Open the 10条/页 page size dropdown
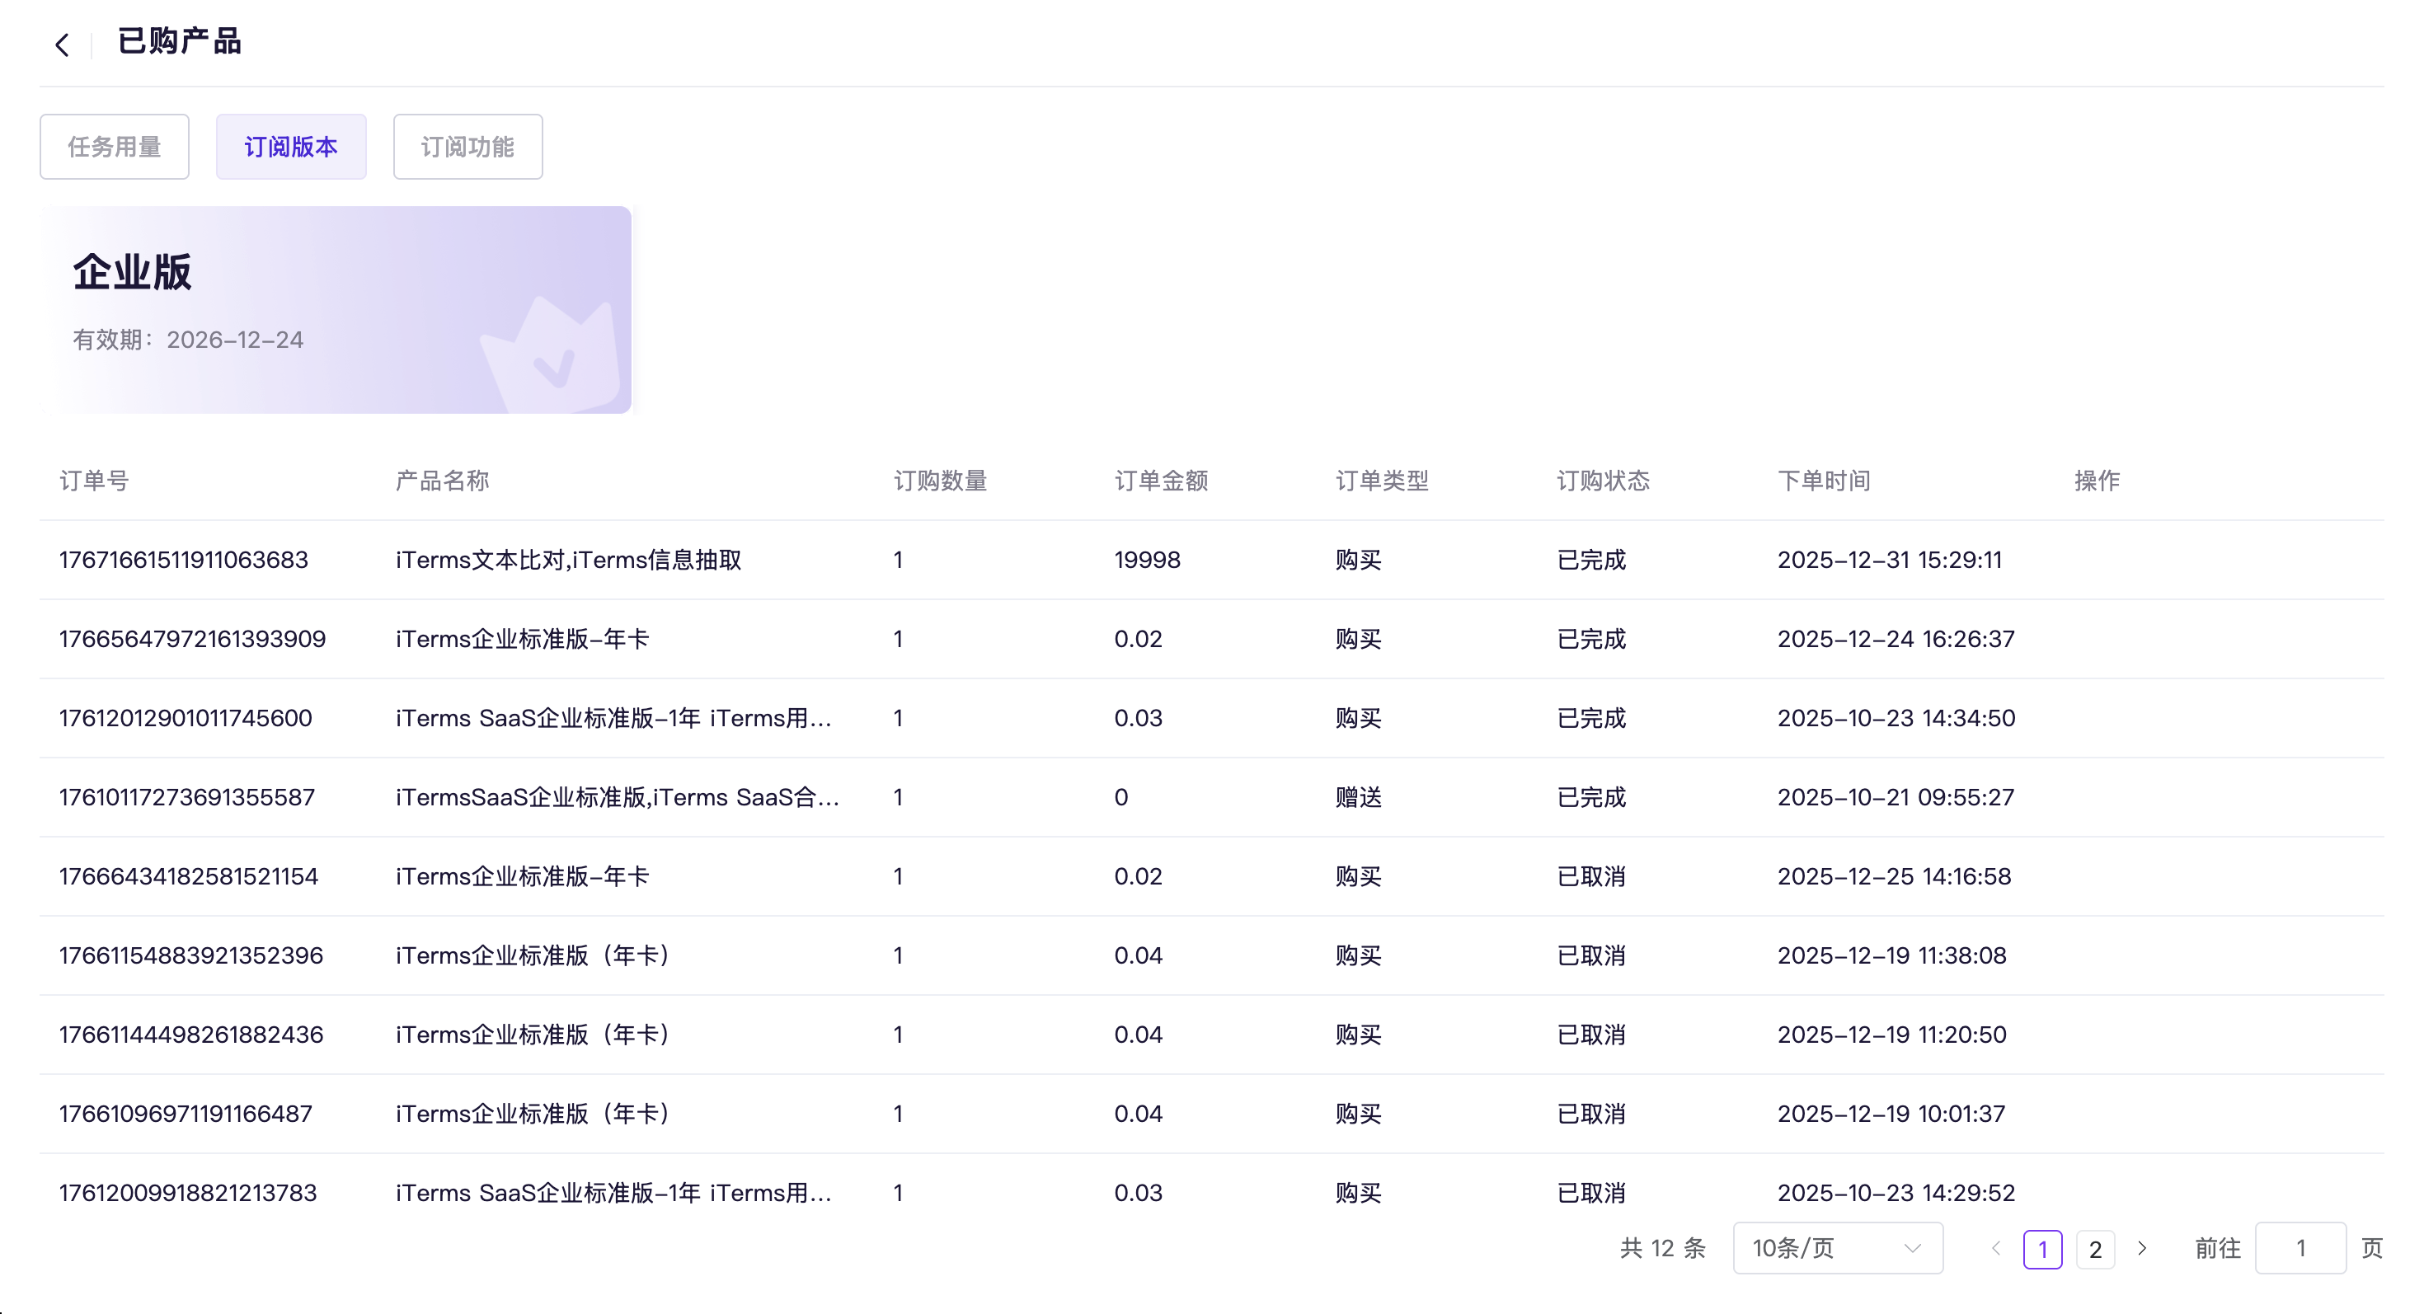 click(x=1837, y=1248)
